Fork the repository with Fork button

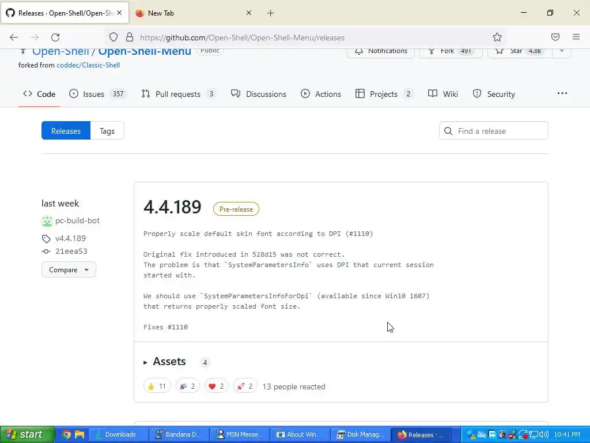click(451, 51)
